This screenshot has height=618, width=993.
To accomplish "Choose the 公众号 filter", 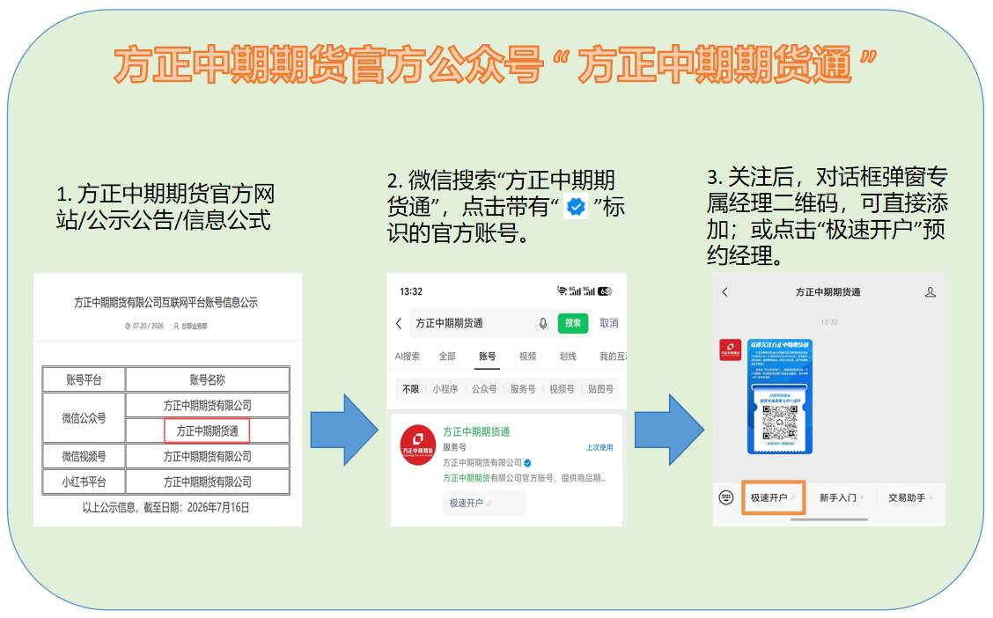I will tap(484, 389).
